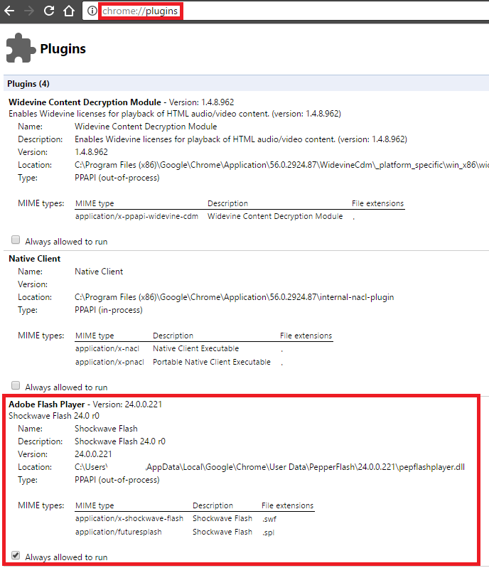Click application/x-shockwave-flash MIME type

pyautogui.click(x=129, y=518)
